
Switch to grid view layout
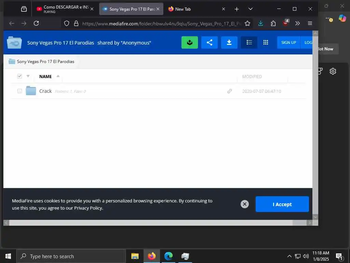(266, 42)
